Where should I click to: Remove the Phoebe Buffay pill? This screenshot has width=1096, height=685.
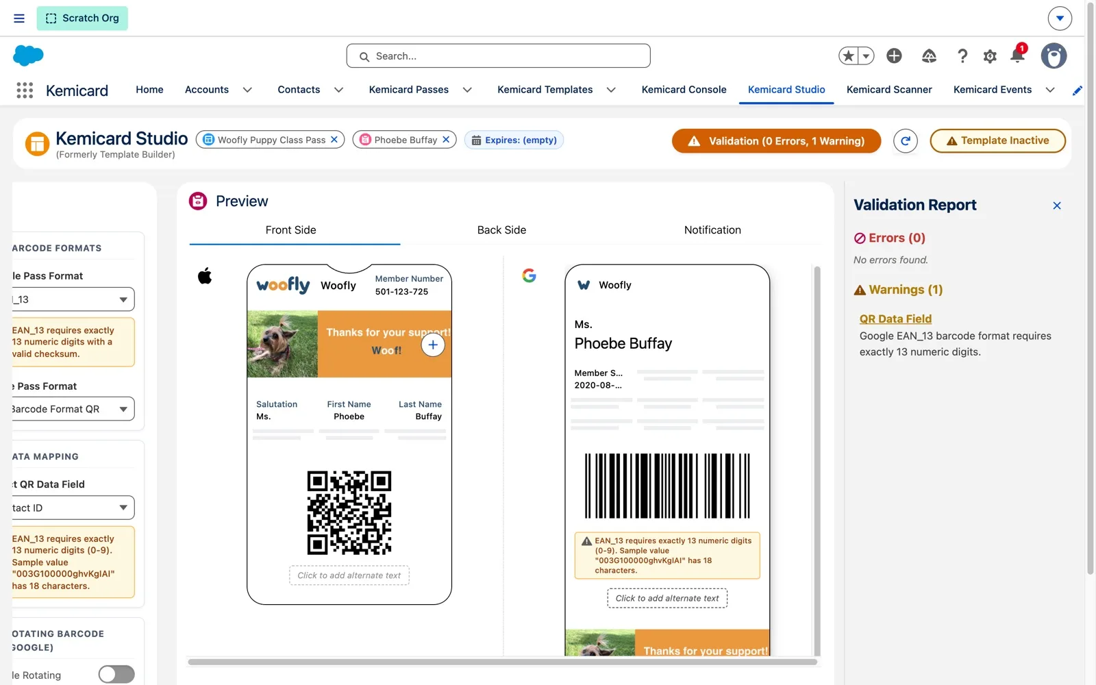point(446,140)
